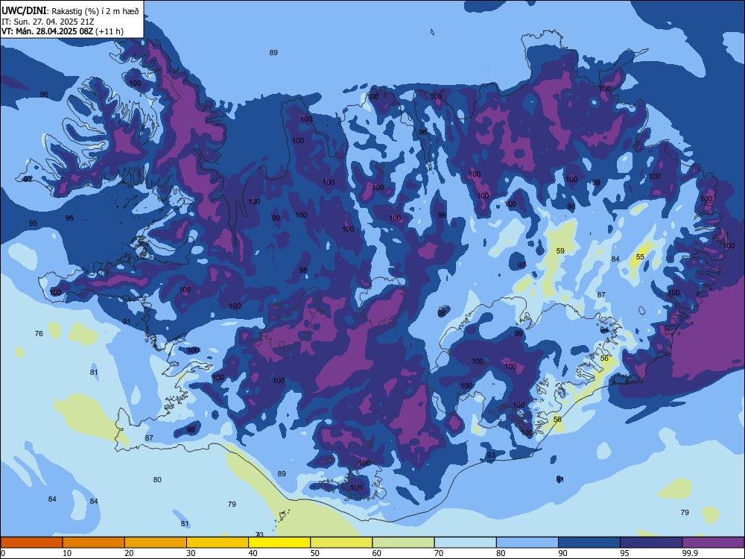
Task: Click the map humidity value 76
Action: tap(39, 334)
